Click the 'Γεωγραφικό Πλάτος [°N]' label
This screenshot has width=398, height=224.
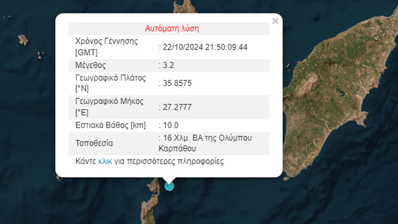pos(110,83)
